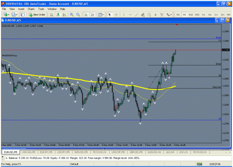Click the Arrows objects icon

(x=168, y=15)
